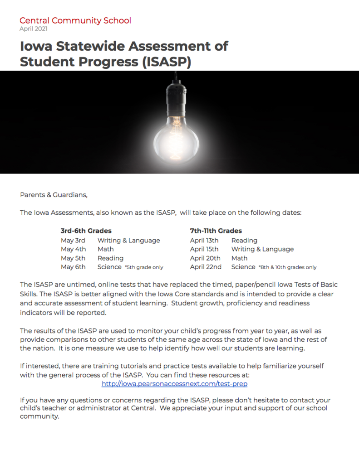
Task: Click the 8th & 10th grades only footnote
Action: click(x=288, y=267)
